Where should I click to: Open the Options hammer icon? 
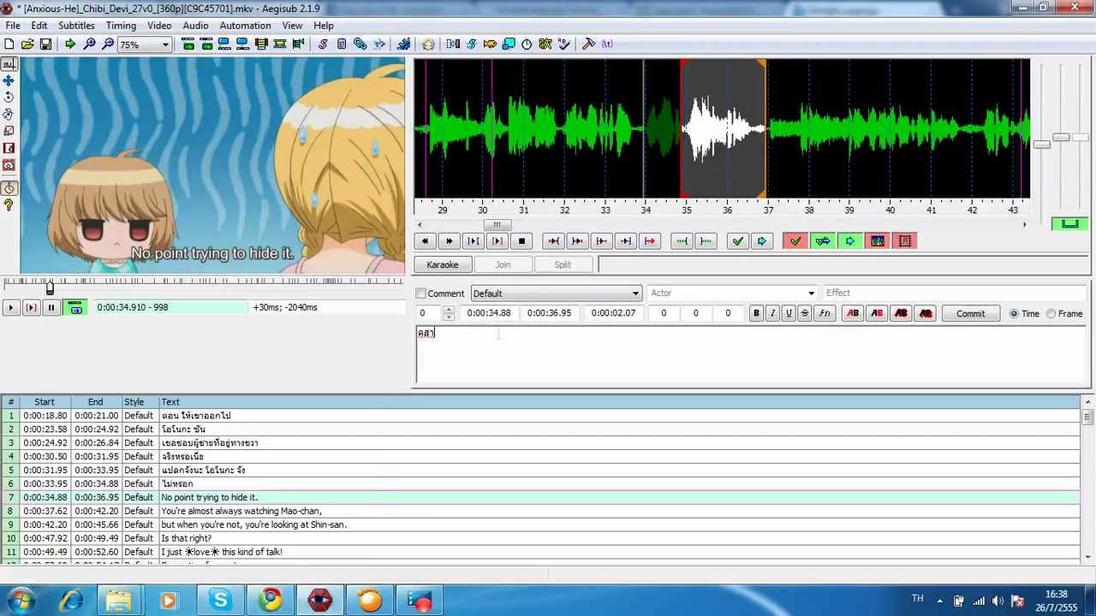(589, 44)
